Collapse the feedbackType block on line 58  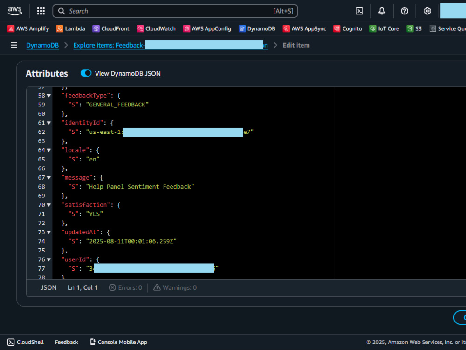click(49, 96)
